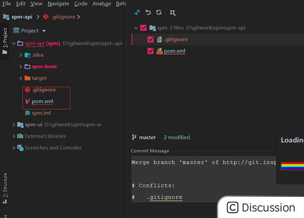Select spm.iml in the project tree
This screenshot has height=218, width=304.
pos(41,113)
